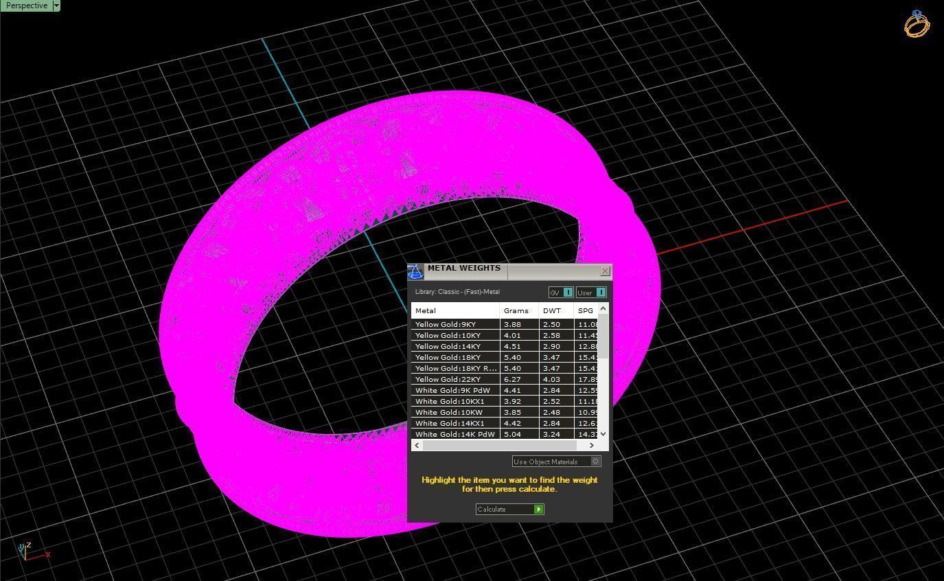Image resolution: width=944 pixels, height=581 pixels.
Task: Toggle Use Object Materials option
Action: (557, 462)
